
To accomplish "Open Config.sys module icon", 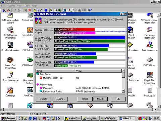I will [10, 92].
